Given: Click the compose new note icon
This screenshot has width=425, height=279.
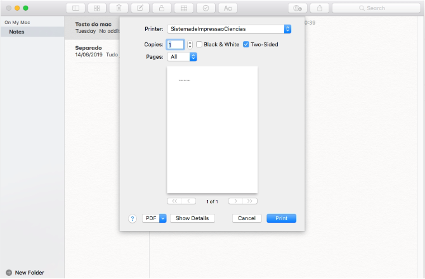Looking at the screenshot, I should pyautogui.click(x=140, y=8).
